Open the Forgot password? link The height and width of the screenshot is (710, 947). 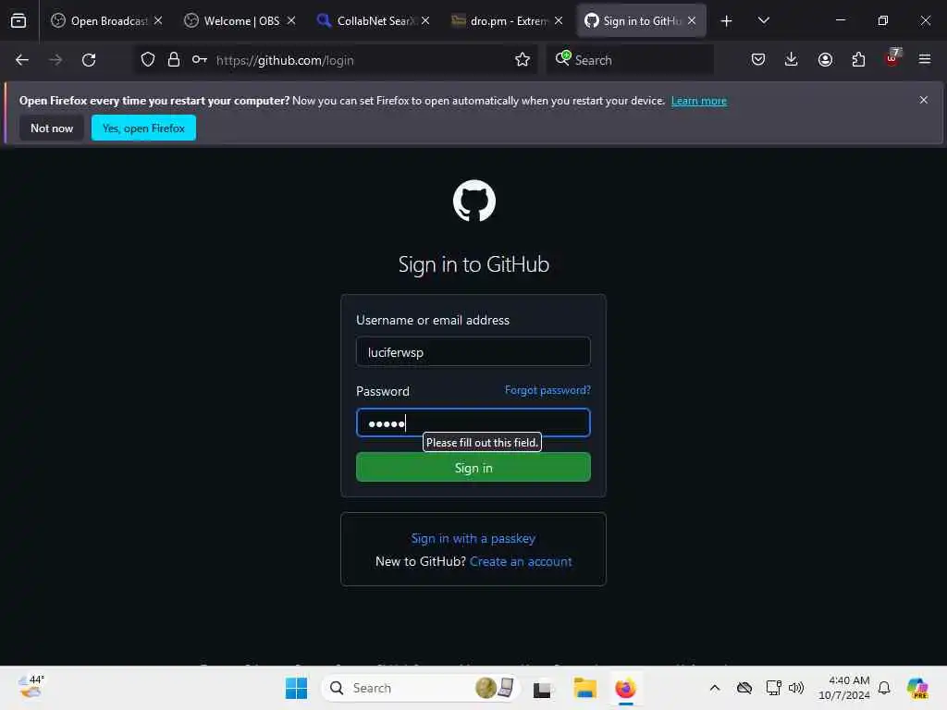coord(547,391)
